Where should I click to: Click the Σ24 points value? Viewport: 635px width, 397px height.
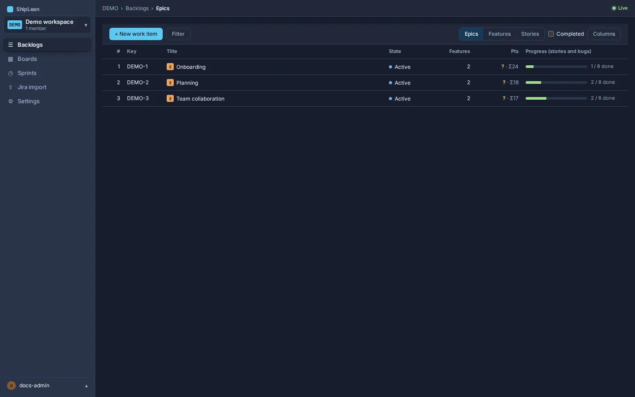pyautogui.click(x=513, y=67)
